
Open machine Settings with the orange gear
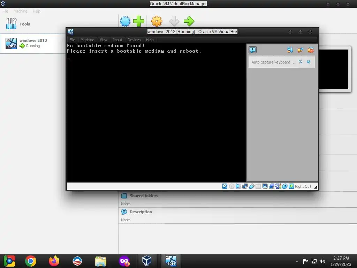pyautogui.click(x=157, y=21)
